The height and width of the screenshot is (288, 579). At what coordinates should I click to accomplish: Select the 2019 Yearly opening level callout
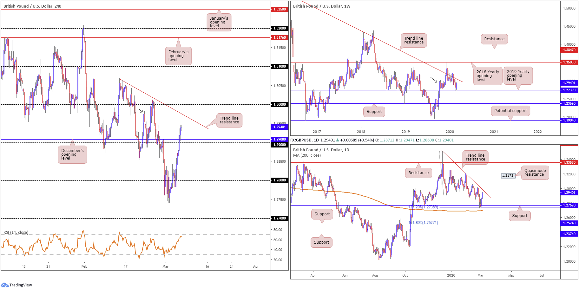(x=518, y=75)
